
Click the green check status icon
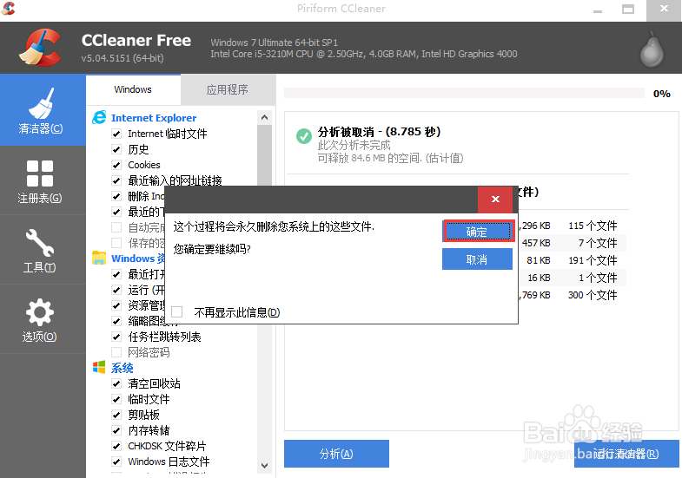(x=304, y=136)
